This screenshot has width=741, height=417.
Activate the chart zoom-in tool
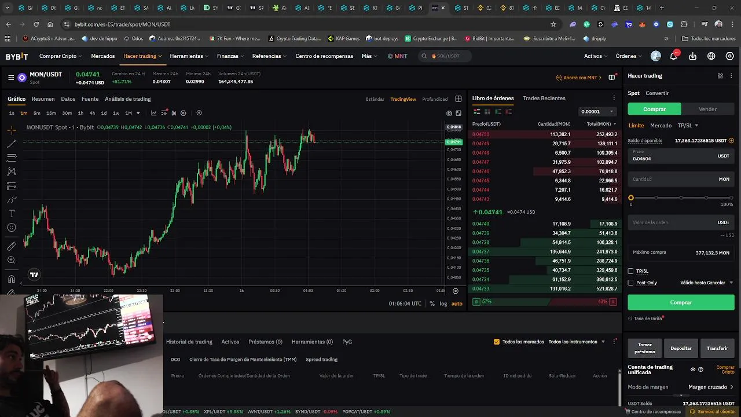(x=12, y=260)
